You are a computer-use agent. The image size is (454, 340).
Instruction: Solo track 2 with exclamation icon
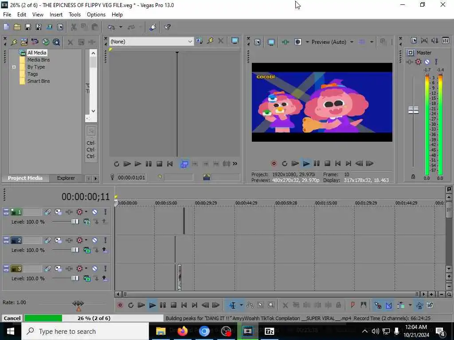[x=106, y=240]
